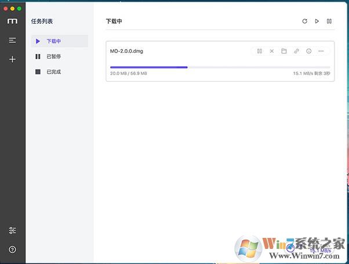Open the help question mark icon
This screenshot has height=264, width=349.
pyautogui.click(x=12, y=249)
